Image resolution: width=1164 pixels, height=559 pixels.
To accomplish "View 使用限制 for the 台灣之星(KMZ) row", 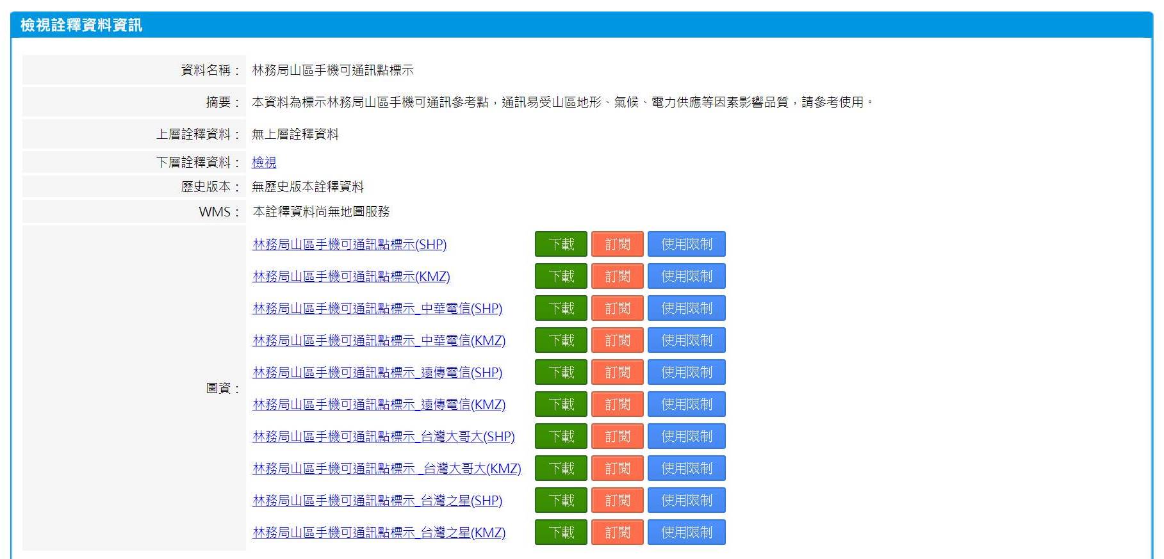I will click(686, 532).
